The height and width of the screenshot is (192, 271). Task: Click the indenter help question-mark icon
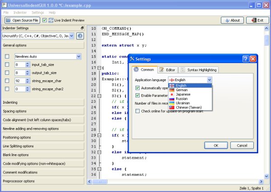80,36
